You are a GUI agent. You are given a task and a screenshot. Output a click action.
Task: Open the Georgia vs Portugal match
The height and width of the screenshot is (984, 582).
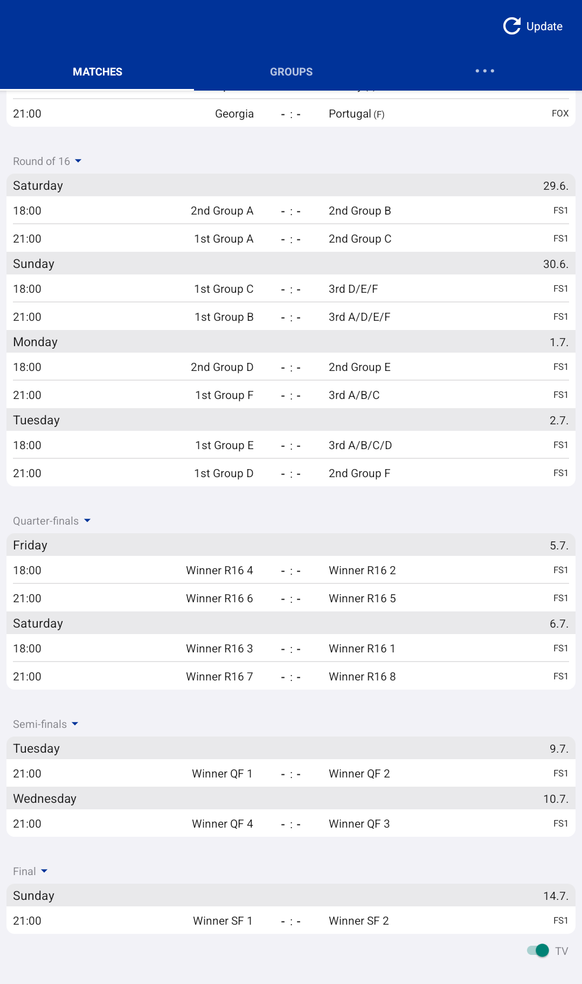click(291, 113)
